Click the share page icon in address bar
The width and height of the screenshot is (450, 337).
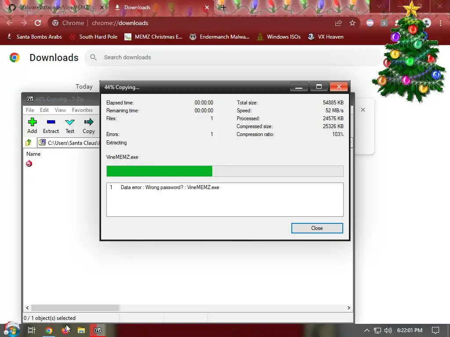point(338,23)
